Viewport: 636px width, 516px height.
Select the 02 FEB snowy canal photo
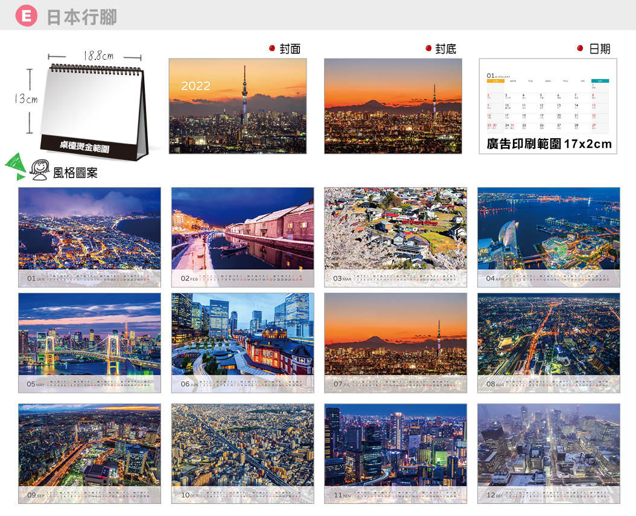coord(243,229)
